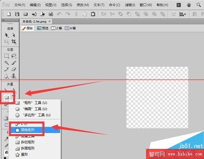This screenshot has height=159, width=204.
Task: Choose 斜面矩形 from the shape flyout
Action: pos(35,148)
